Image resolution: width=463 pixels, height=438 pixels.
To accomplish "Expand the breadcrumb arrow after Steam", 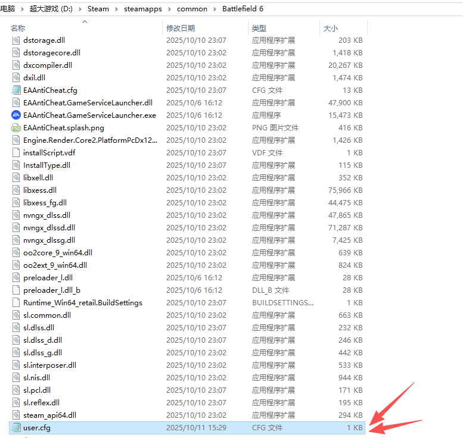I will coord(116,9).
